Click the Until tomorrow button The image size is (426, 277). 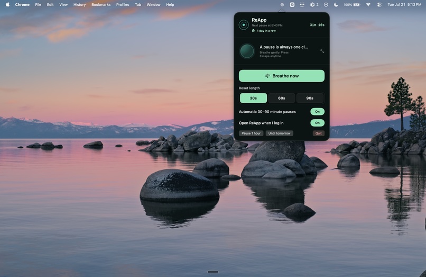tap(279, 133)
